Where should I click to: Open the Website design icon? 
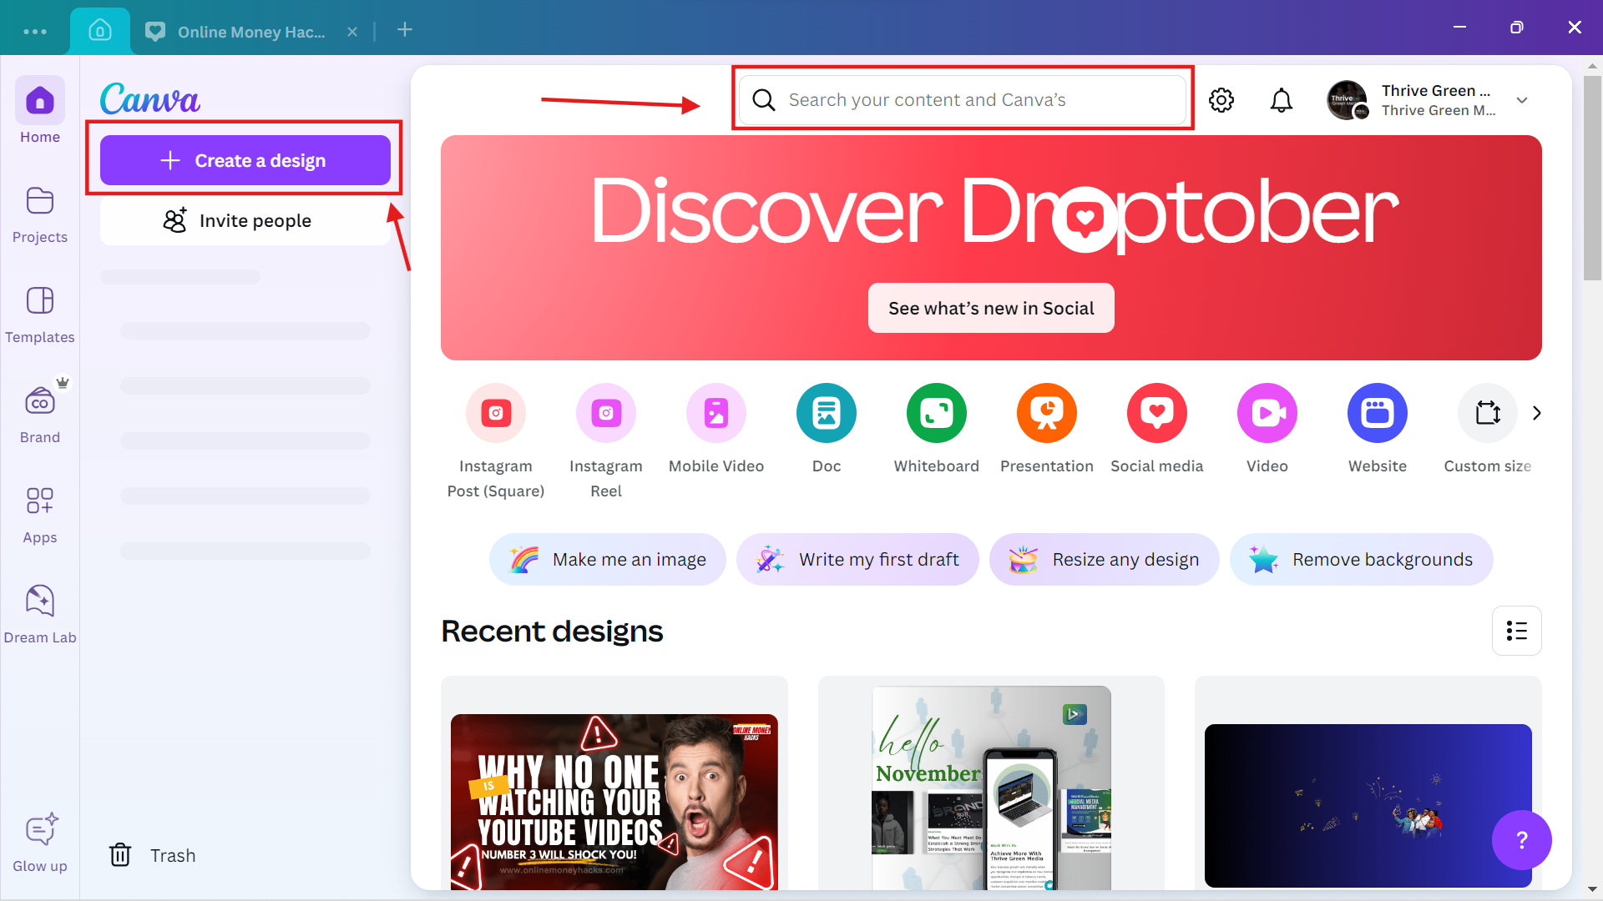[1377, 413]
